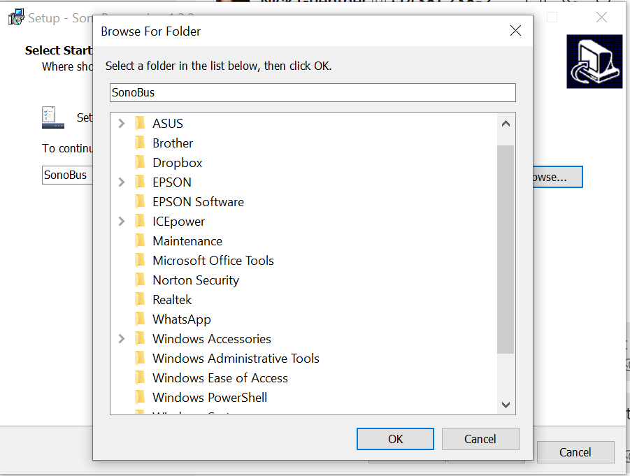Select the EPSON Software folder name
Viewport: 630px width, 476px height.
pyautogui.click(x=198, y=201)
